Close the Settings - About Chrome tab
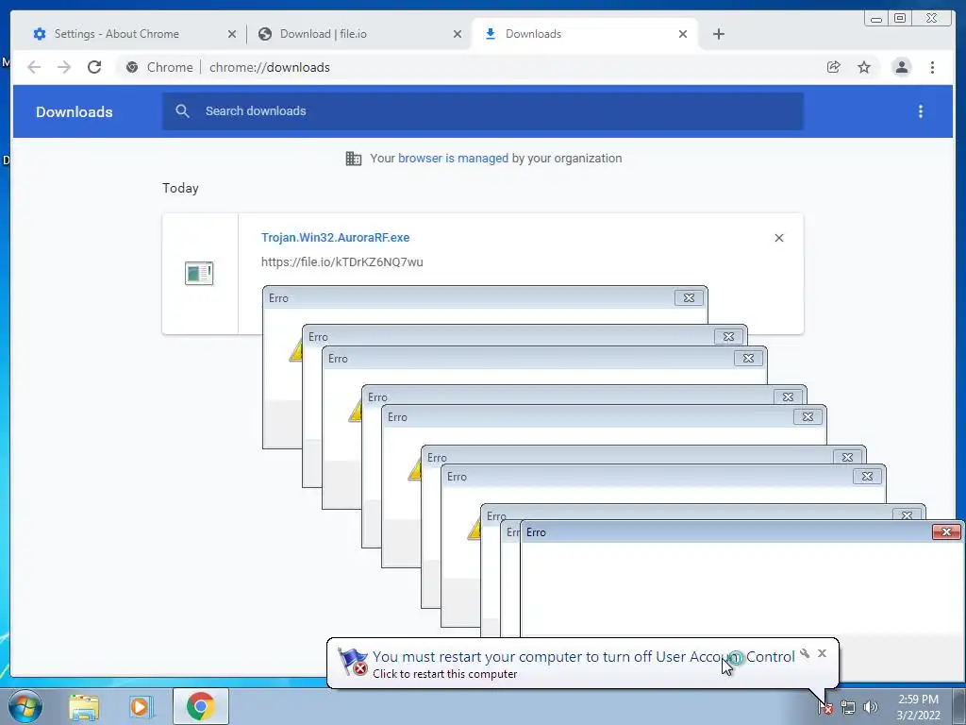This screenshot has height=725, width=966. click(x=232, y=34)
